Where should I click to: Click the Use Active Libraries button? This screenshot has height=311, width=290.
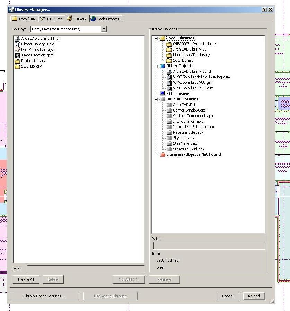click(x=111, y=296)
